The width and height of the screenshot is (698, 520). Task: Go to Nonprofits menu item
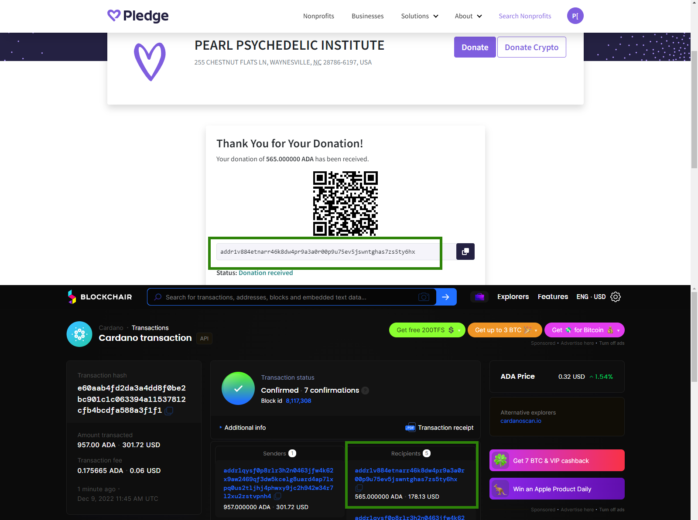[x=318, y=16]
